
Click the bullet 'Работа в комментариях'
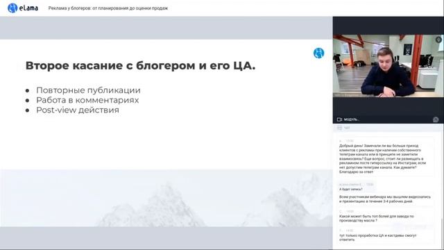(87, 100)
